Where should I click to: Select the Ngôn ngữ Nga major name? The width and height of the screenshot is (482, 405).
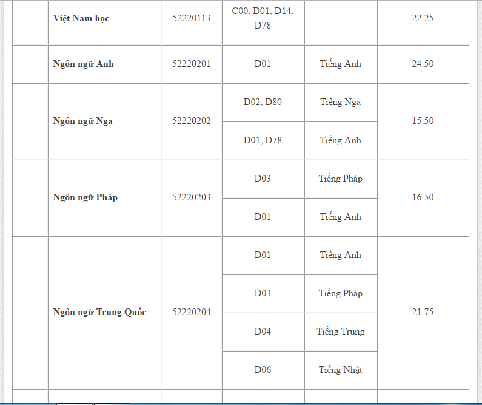[x=83, y=121]
